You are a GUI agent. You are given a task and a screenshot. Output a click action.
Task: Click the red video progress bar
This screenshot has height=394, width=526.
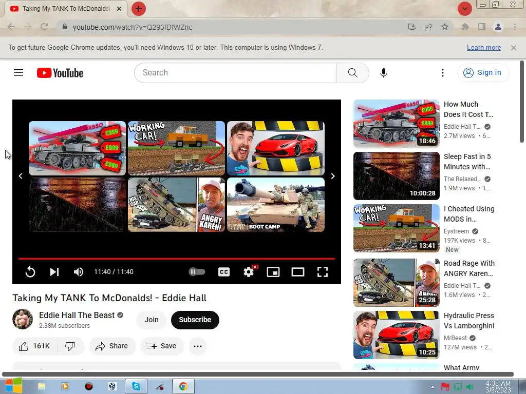pyautogui.click(x=177, y=259)
